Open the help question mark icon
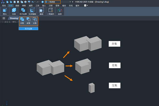Screen dimensions: 159x106 (x=43, y=2)
